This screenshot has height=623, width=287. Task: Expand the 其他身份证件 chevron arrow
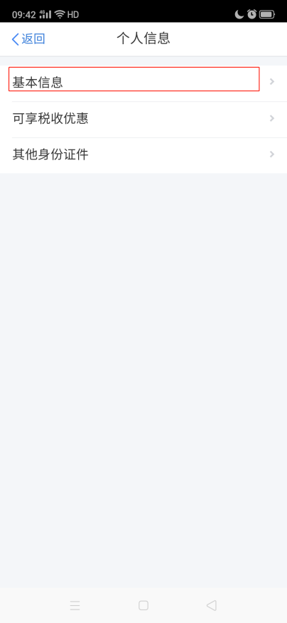[x=272, y=155]
